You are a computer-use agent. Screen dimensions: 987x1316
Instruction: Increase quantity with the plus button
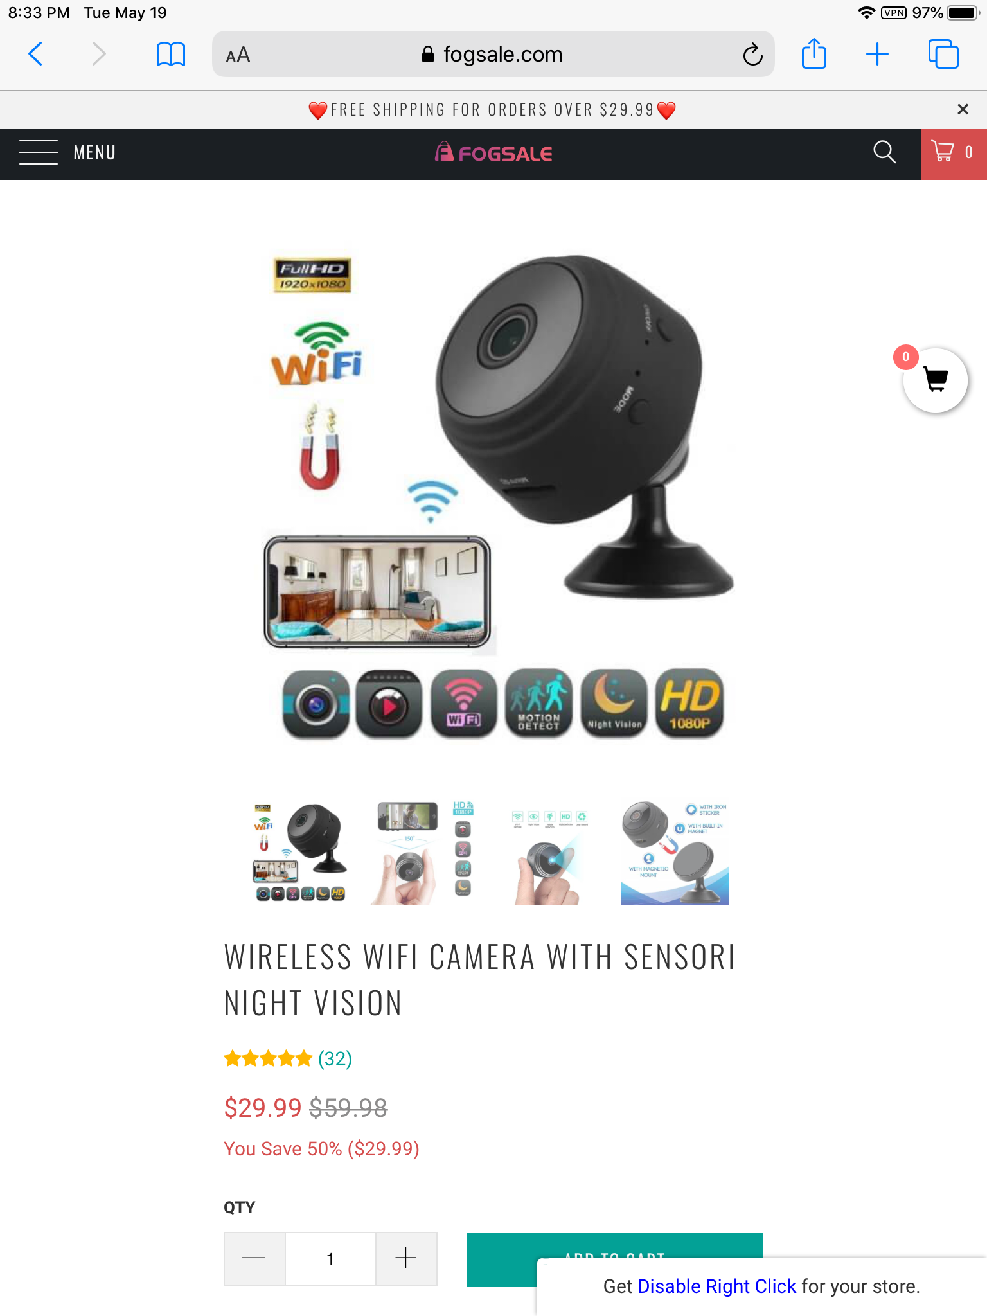(x=406, y=1258)
